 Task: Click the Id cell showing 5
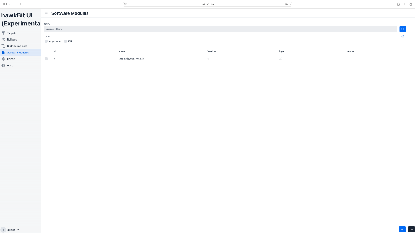click(54, 59)
